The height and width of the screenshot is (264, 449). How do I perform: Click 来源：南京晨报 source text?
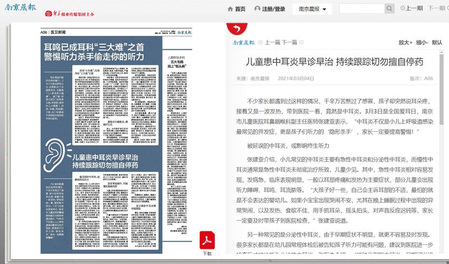pos(253,78)
